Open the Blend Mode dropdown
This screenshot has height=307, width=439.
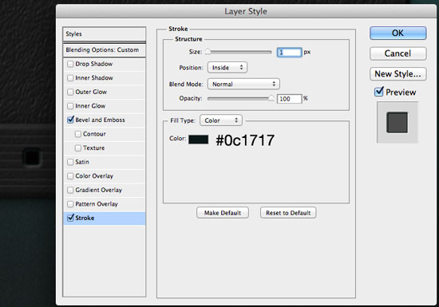tap(243, 84)
